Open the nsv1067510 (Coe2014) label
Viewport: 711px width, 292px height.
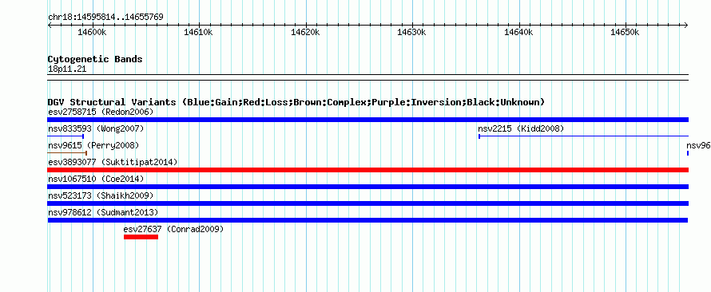click(96, 179)
